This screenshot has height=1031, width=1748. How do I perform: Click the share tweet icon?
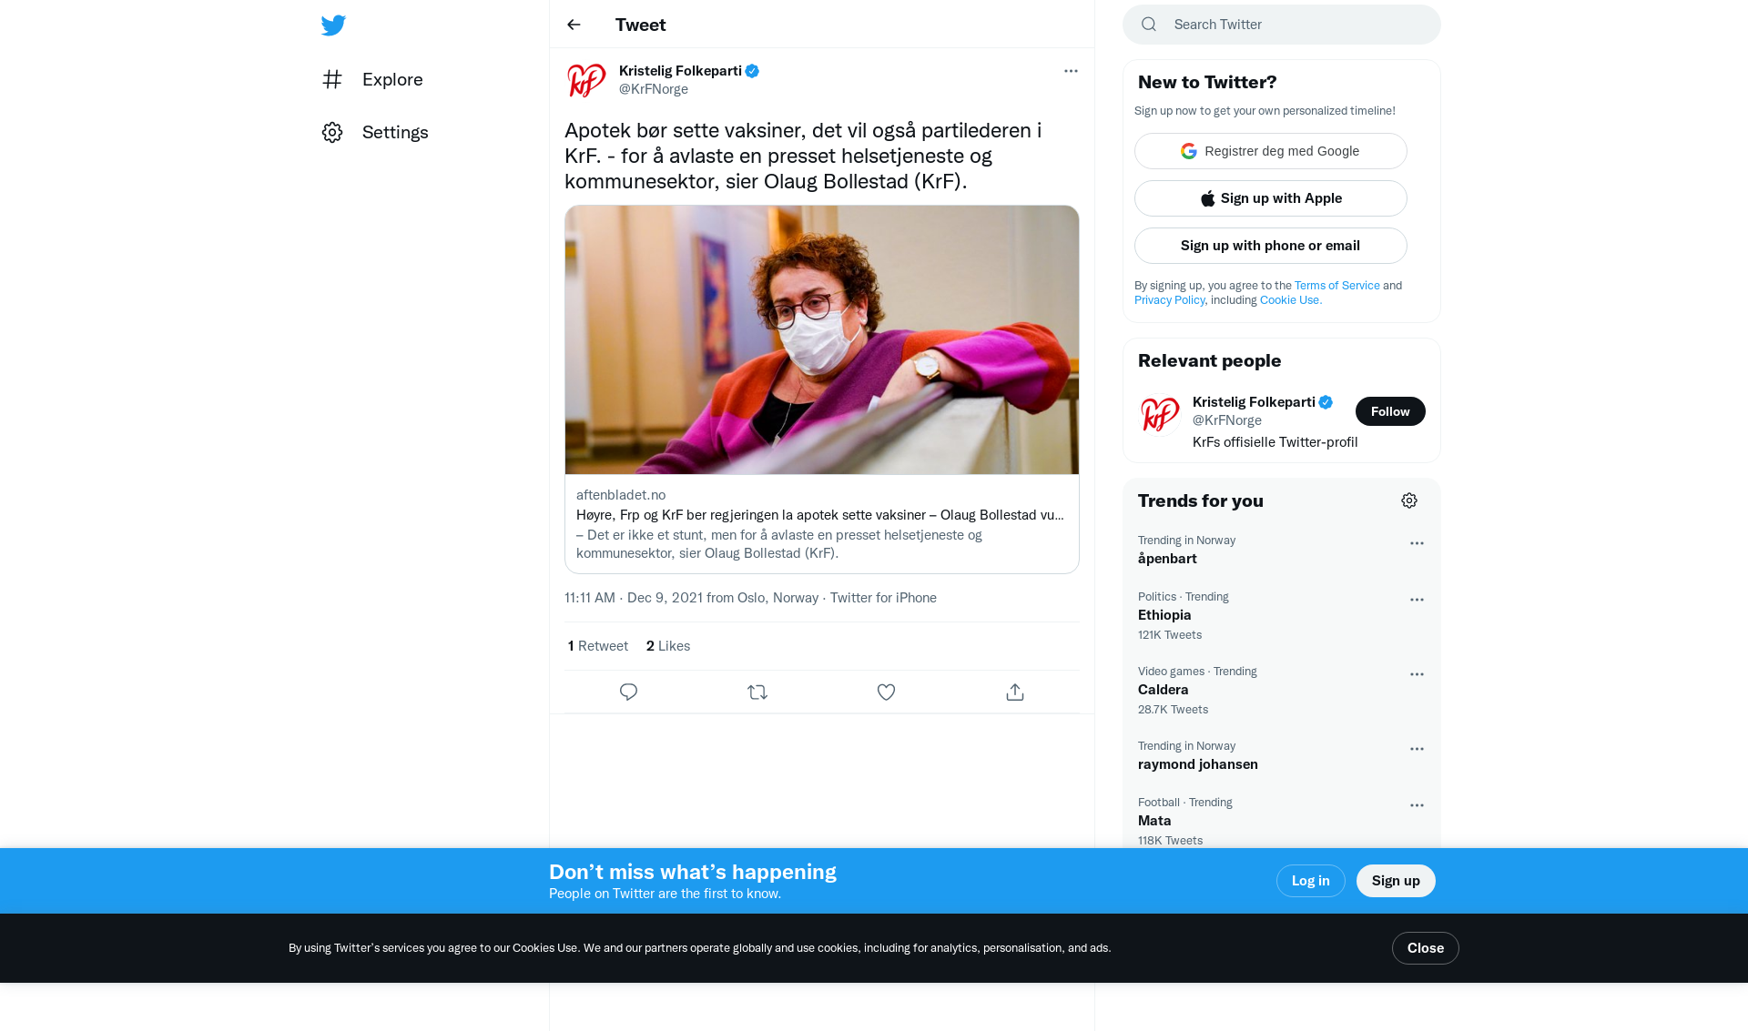coord(1015,692)
